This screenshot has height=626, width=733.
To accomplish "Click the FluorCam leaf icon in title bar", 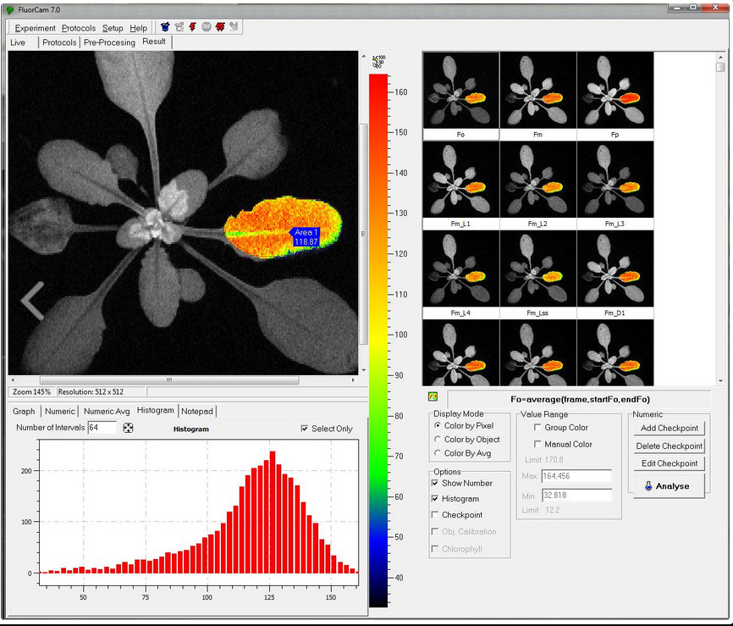I will (10, 9).
